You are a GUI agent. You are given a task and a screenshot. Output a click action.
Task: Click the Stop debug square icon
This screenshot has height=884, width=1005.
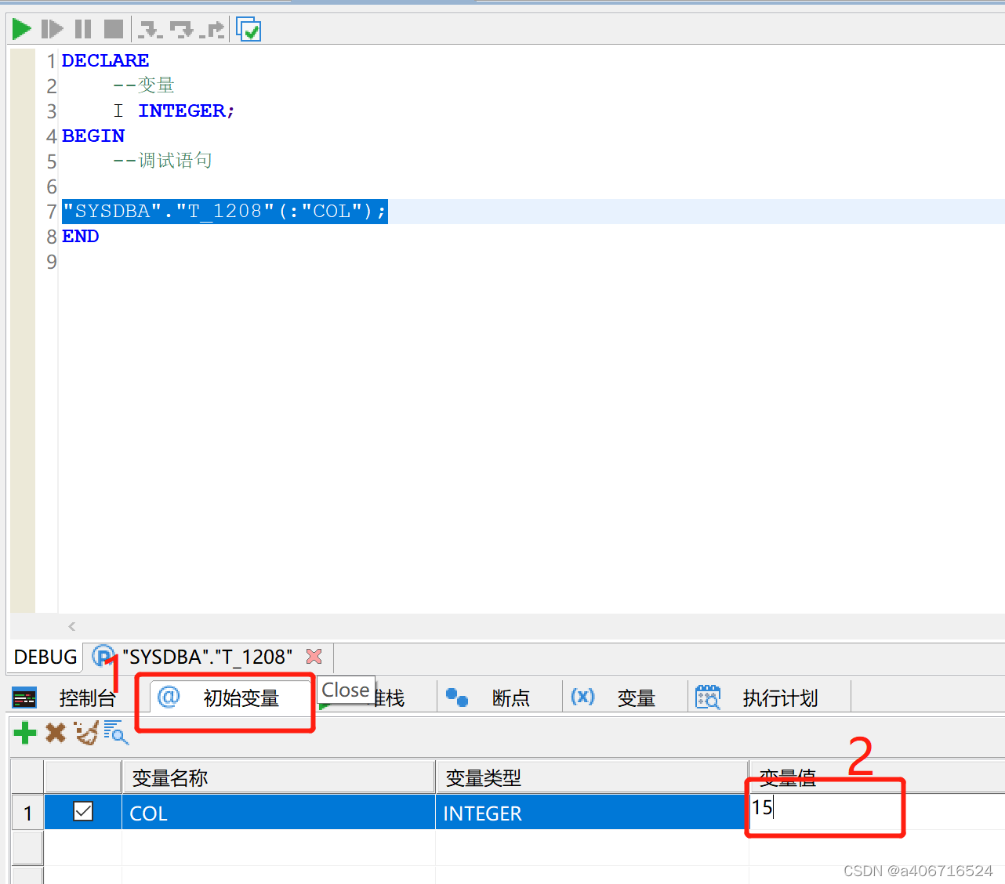pos(114,30)
